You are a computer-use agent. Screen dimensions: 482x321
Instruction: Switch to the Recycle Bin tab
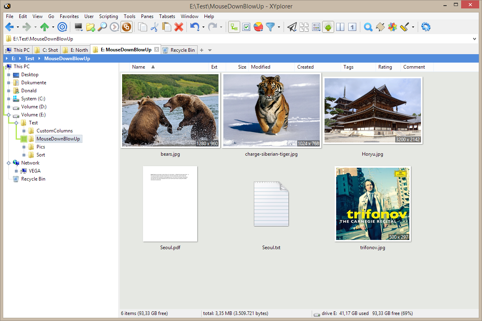click(179, 50)
